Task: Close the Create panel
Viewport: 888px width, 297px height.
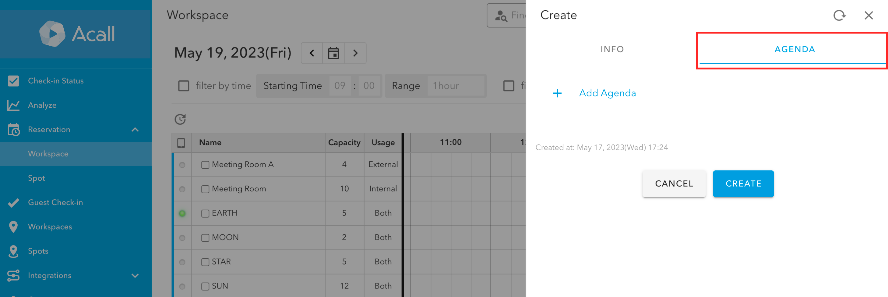Action: click(868, 16)
